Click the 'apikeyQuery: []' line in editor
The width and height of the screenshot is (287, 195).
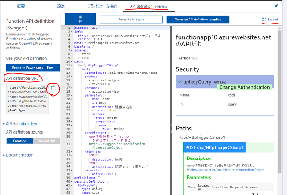103,174
